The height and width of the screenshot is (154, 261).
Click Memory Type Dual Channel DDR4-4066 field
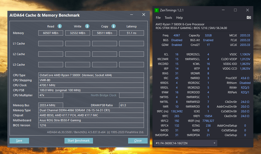click(91, 110)
